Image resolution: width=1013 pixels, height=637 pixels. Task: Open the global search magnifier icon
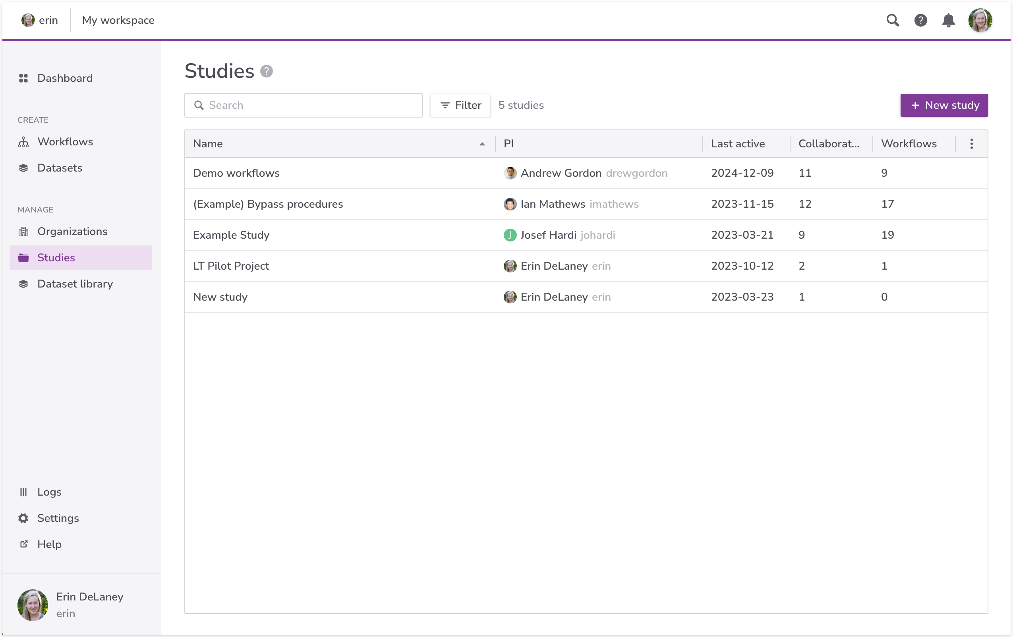click(892, 20)
